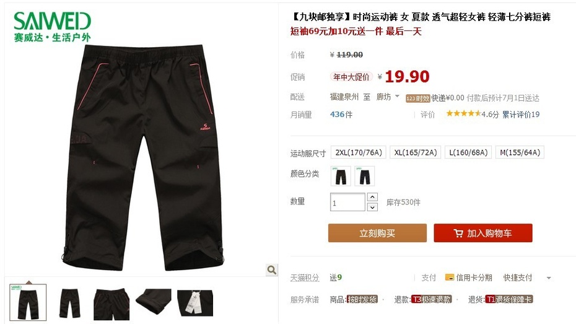Click the shopping cart icon in 加入购物车
Screen dimensions: 576x324
point(458,234)
